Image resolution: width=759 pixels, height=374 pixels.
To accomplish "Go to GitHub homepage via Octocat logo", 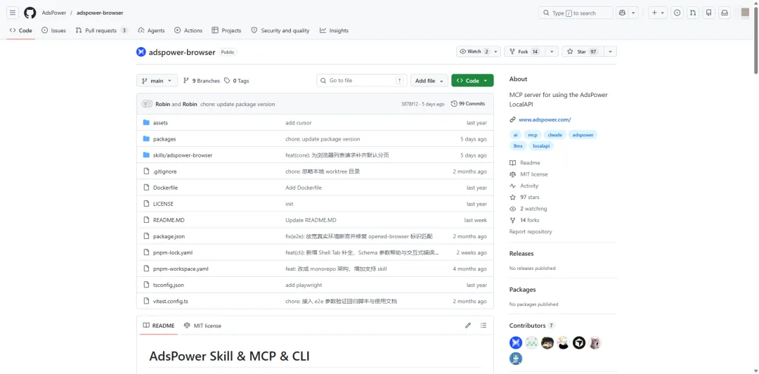I will click(30, 13).
